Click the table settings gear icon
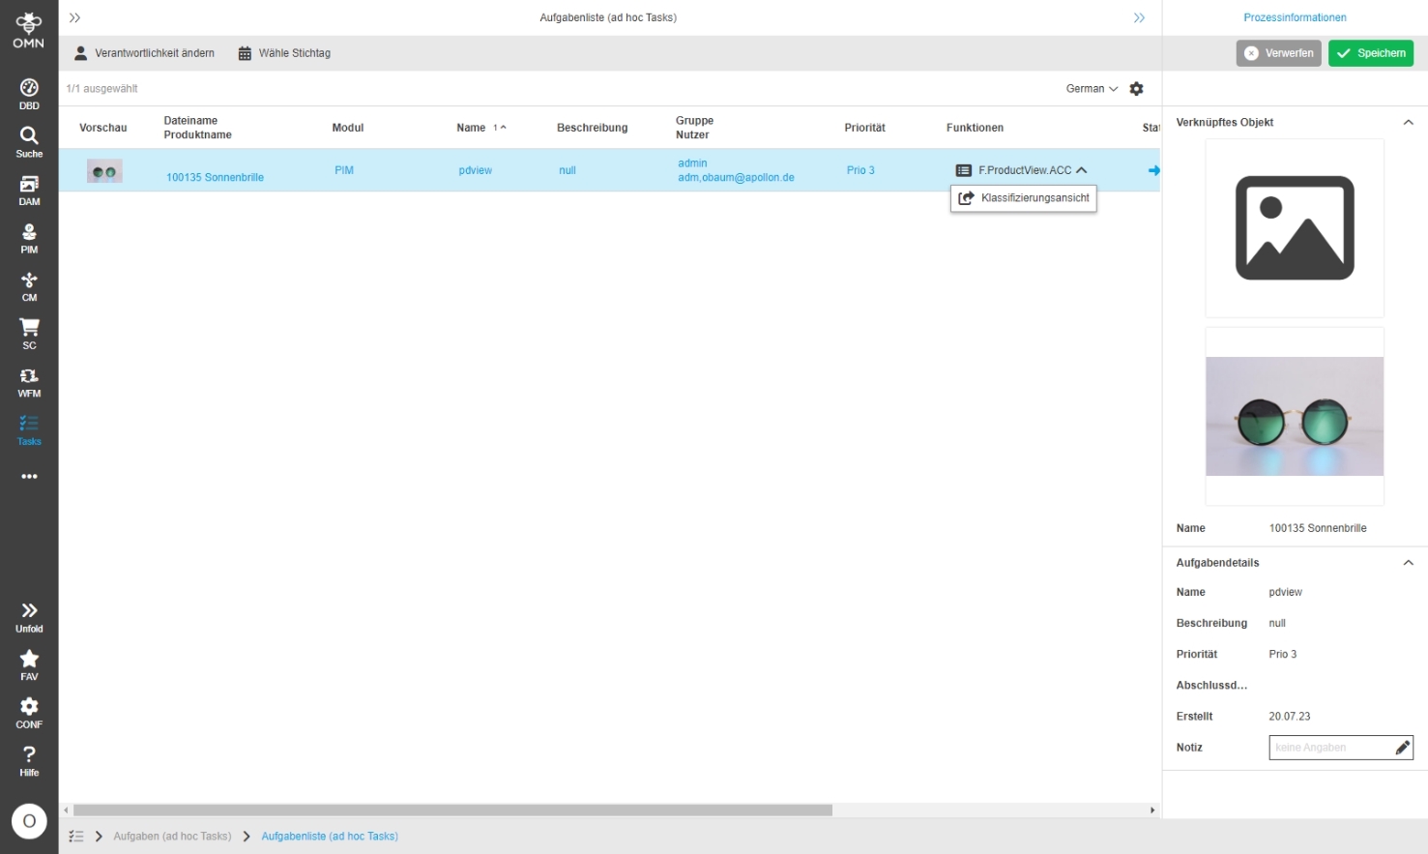The height and width of the screenshot is (854, 1428). (1136, 89)
